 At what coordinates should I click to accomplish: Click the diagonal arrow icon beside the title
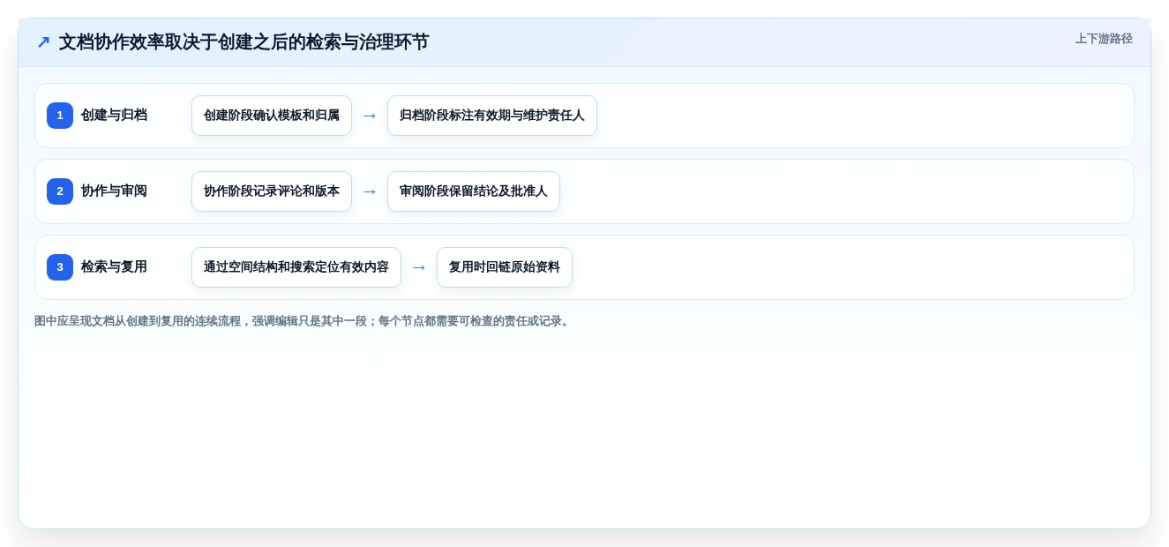[43, 42]
